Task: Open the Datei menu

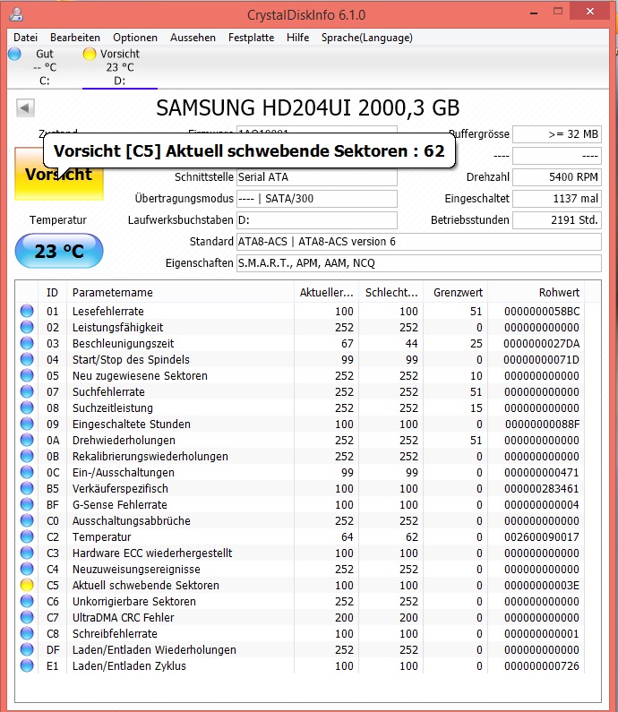Action: point(25,38)
